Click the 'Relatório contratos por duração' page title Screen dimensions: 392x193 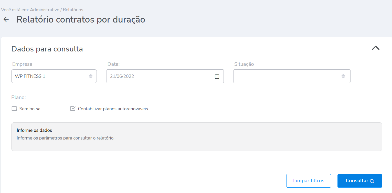(x=81, y=19)
